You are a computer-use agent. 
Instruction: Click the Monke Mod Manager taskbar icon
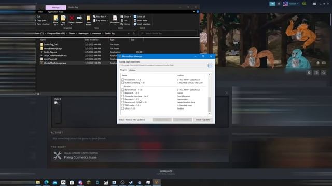tap(157, 182)
